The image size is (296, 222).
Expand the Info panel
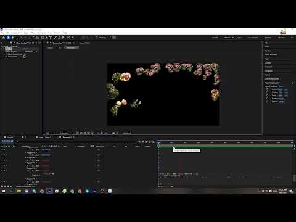(x=266, y=43)
